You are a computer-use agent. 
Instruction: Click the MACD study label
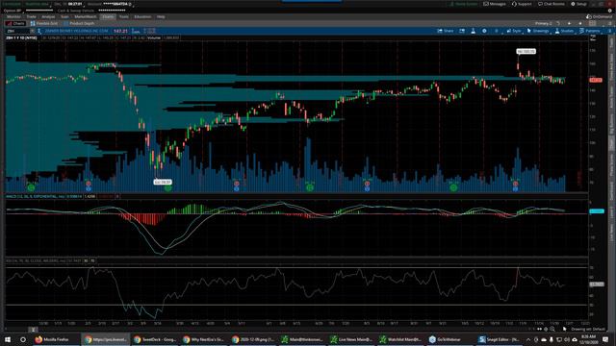(x=36, y=196)
